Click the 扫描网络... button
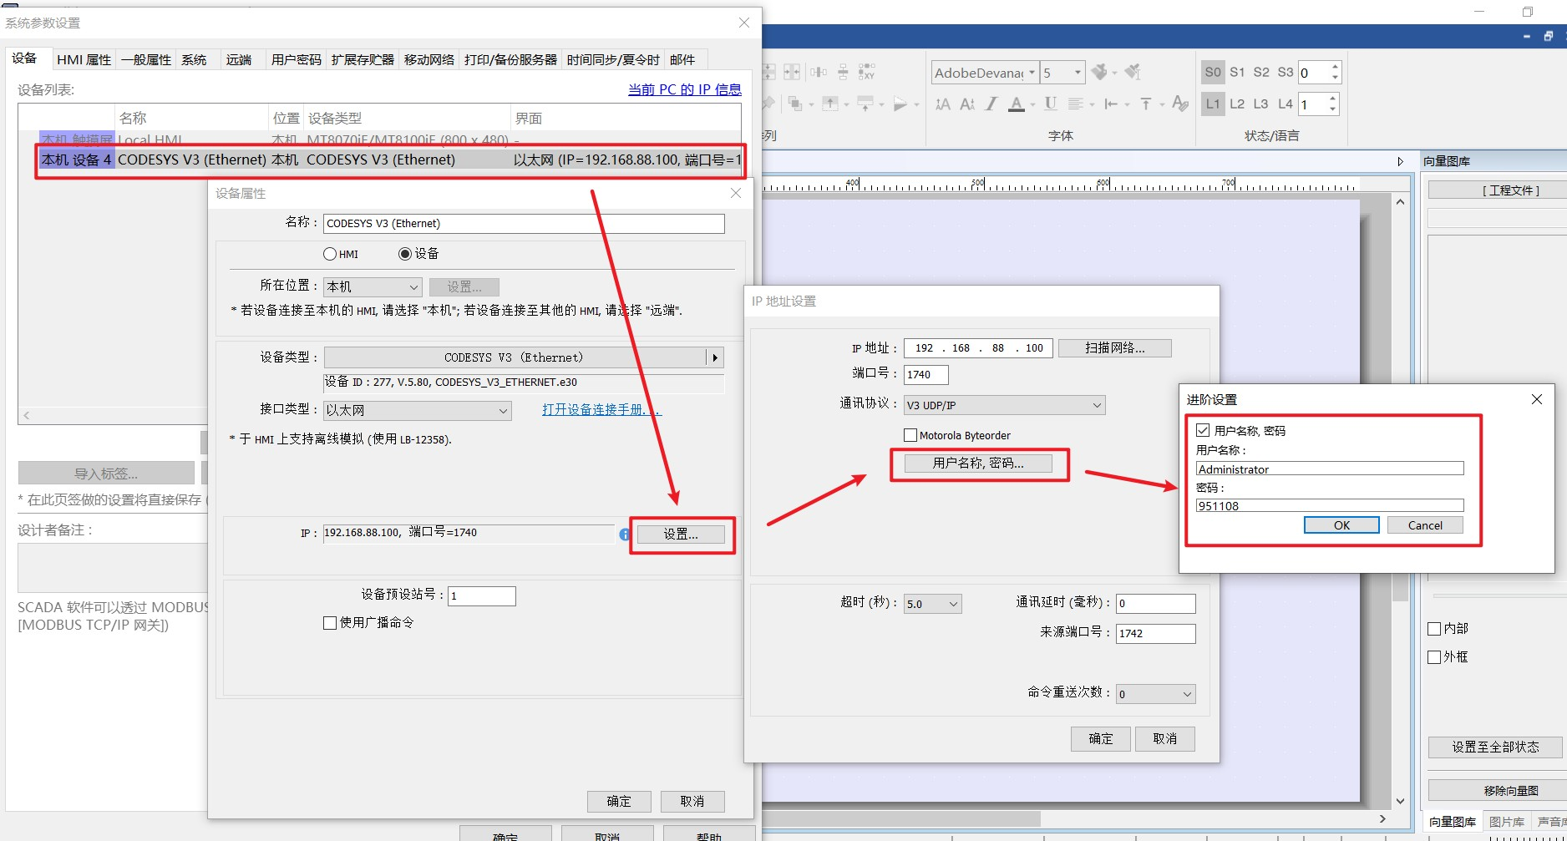The height and width of the screenshot is (841, 1567). tap(1114, 348)
